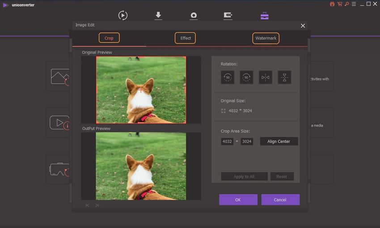Flip the image vertically
This screenshot has height=228, width=380.
[x=284, y=77]
